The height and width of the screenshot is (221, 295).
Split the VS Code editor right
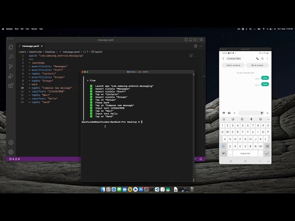pos(195,46)
